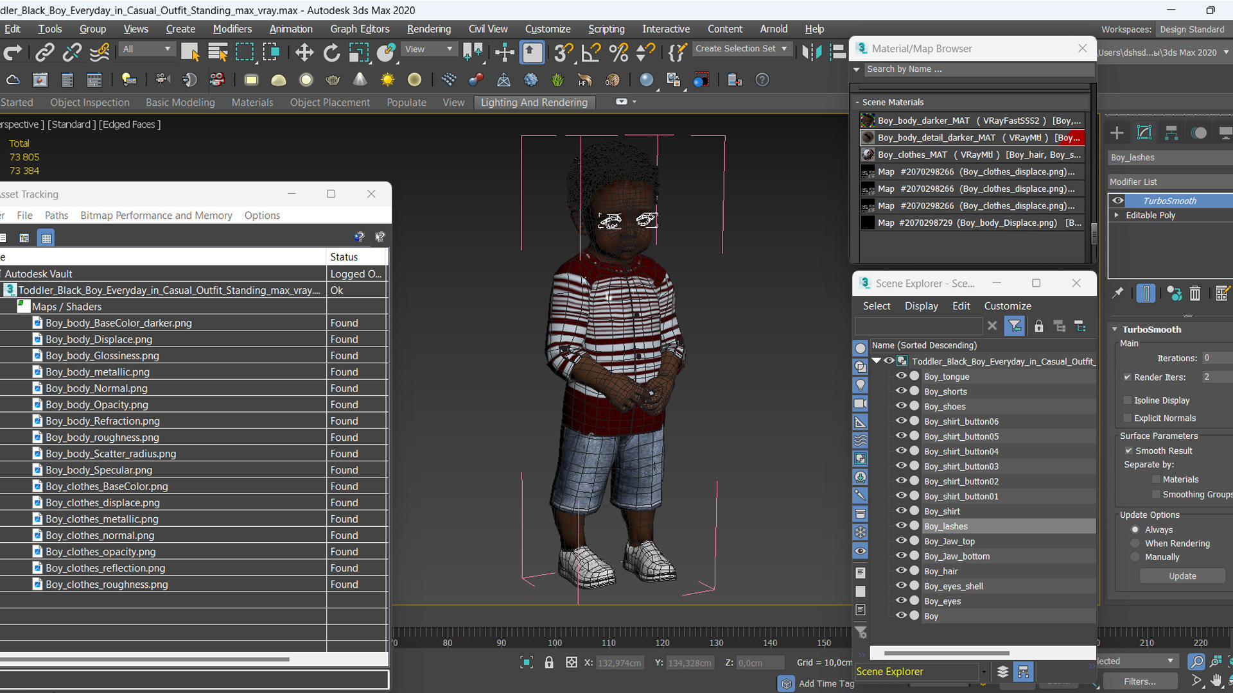Switch to the Populate ribbon tab
Viewport: 1233px width, 693px height.
coord(406,102)
